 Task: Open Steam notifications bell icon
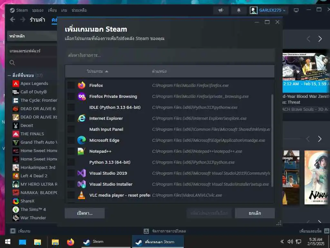point(239,10)
